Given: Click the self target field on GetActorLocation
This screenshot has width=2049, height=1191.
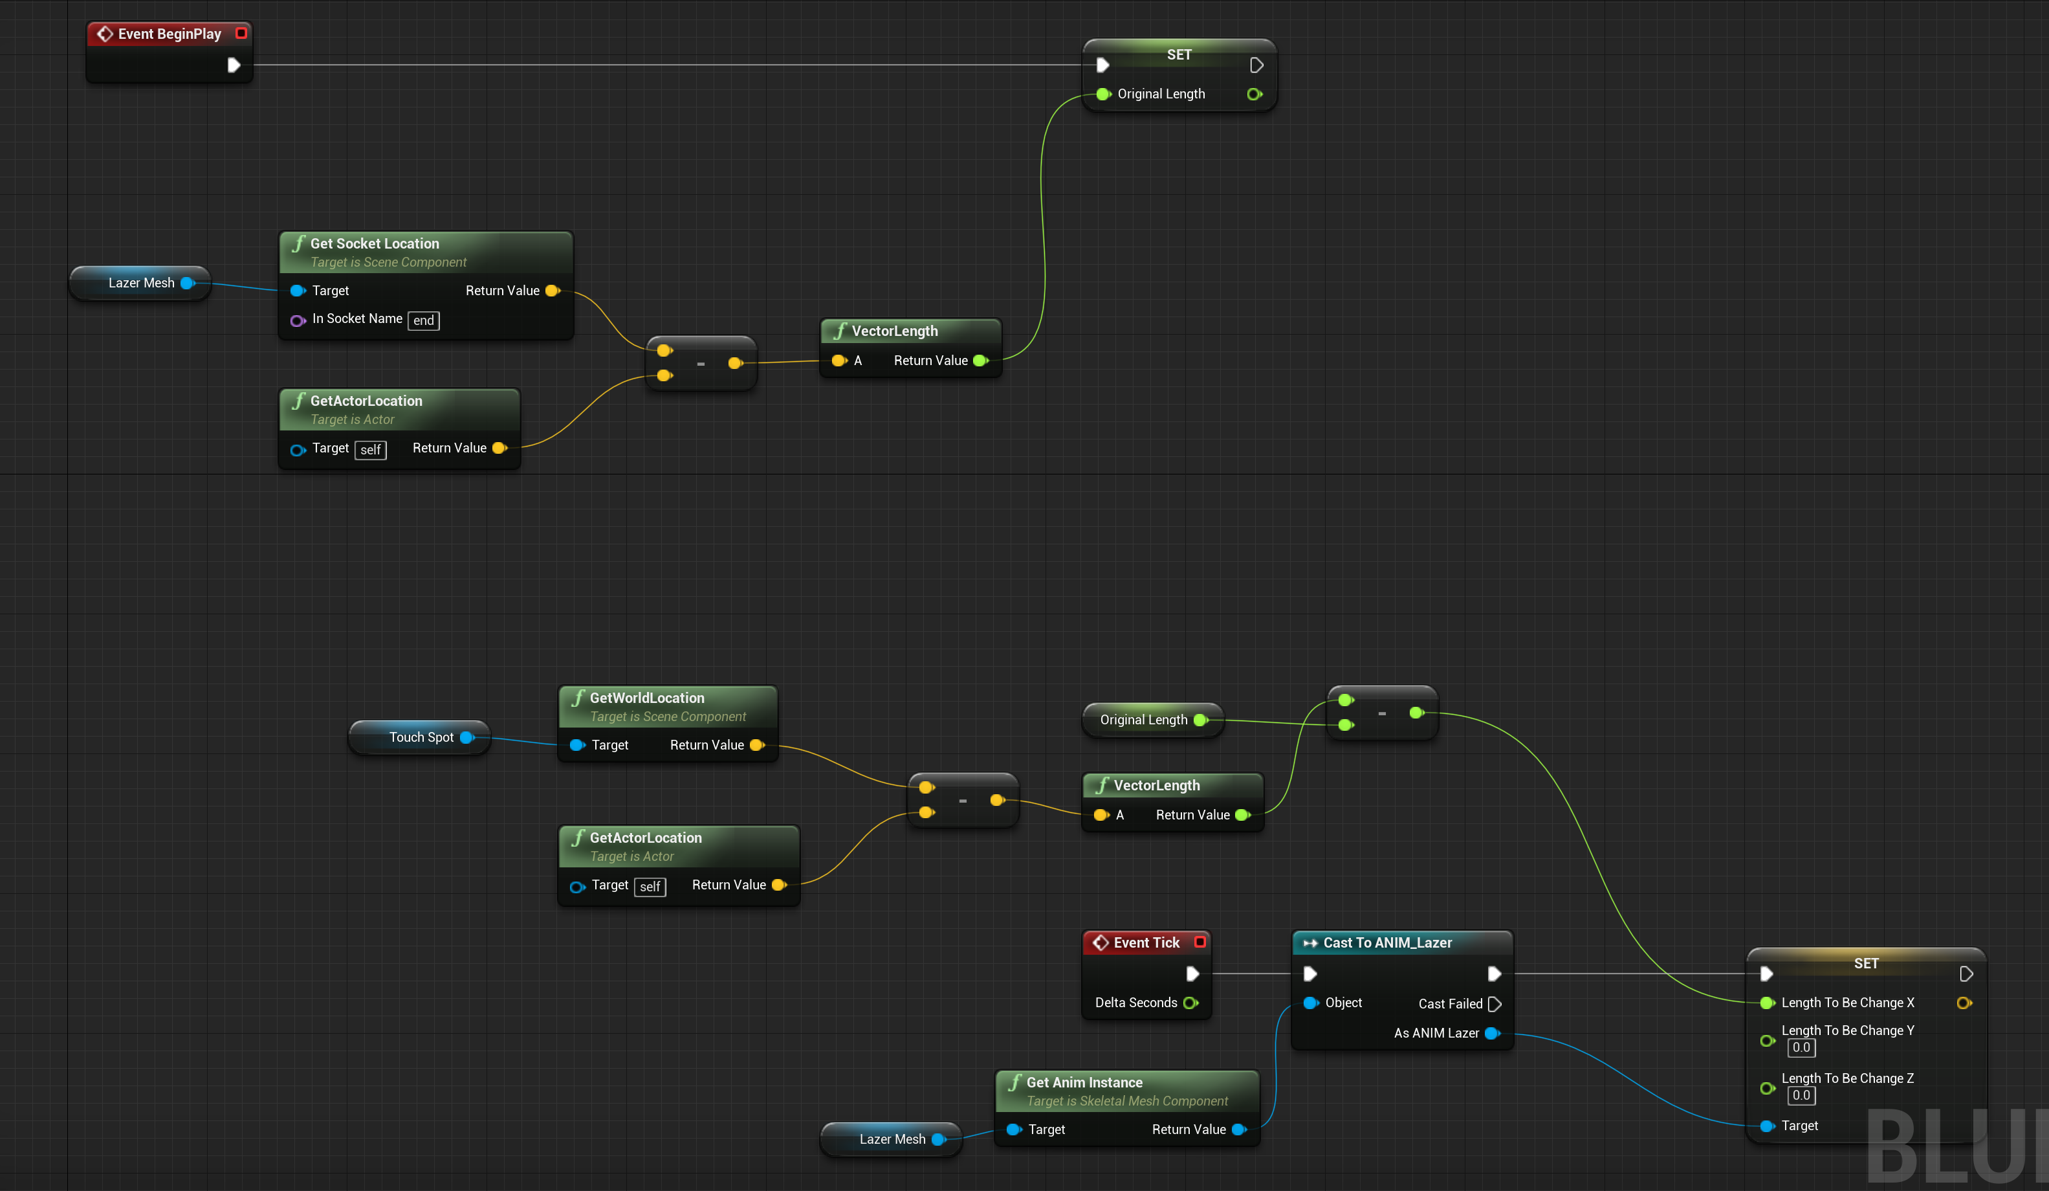Looking at the screenshot, I should pyautogui.click(x=371, y=449).
